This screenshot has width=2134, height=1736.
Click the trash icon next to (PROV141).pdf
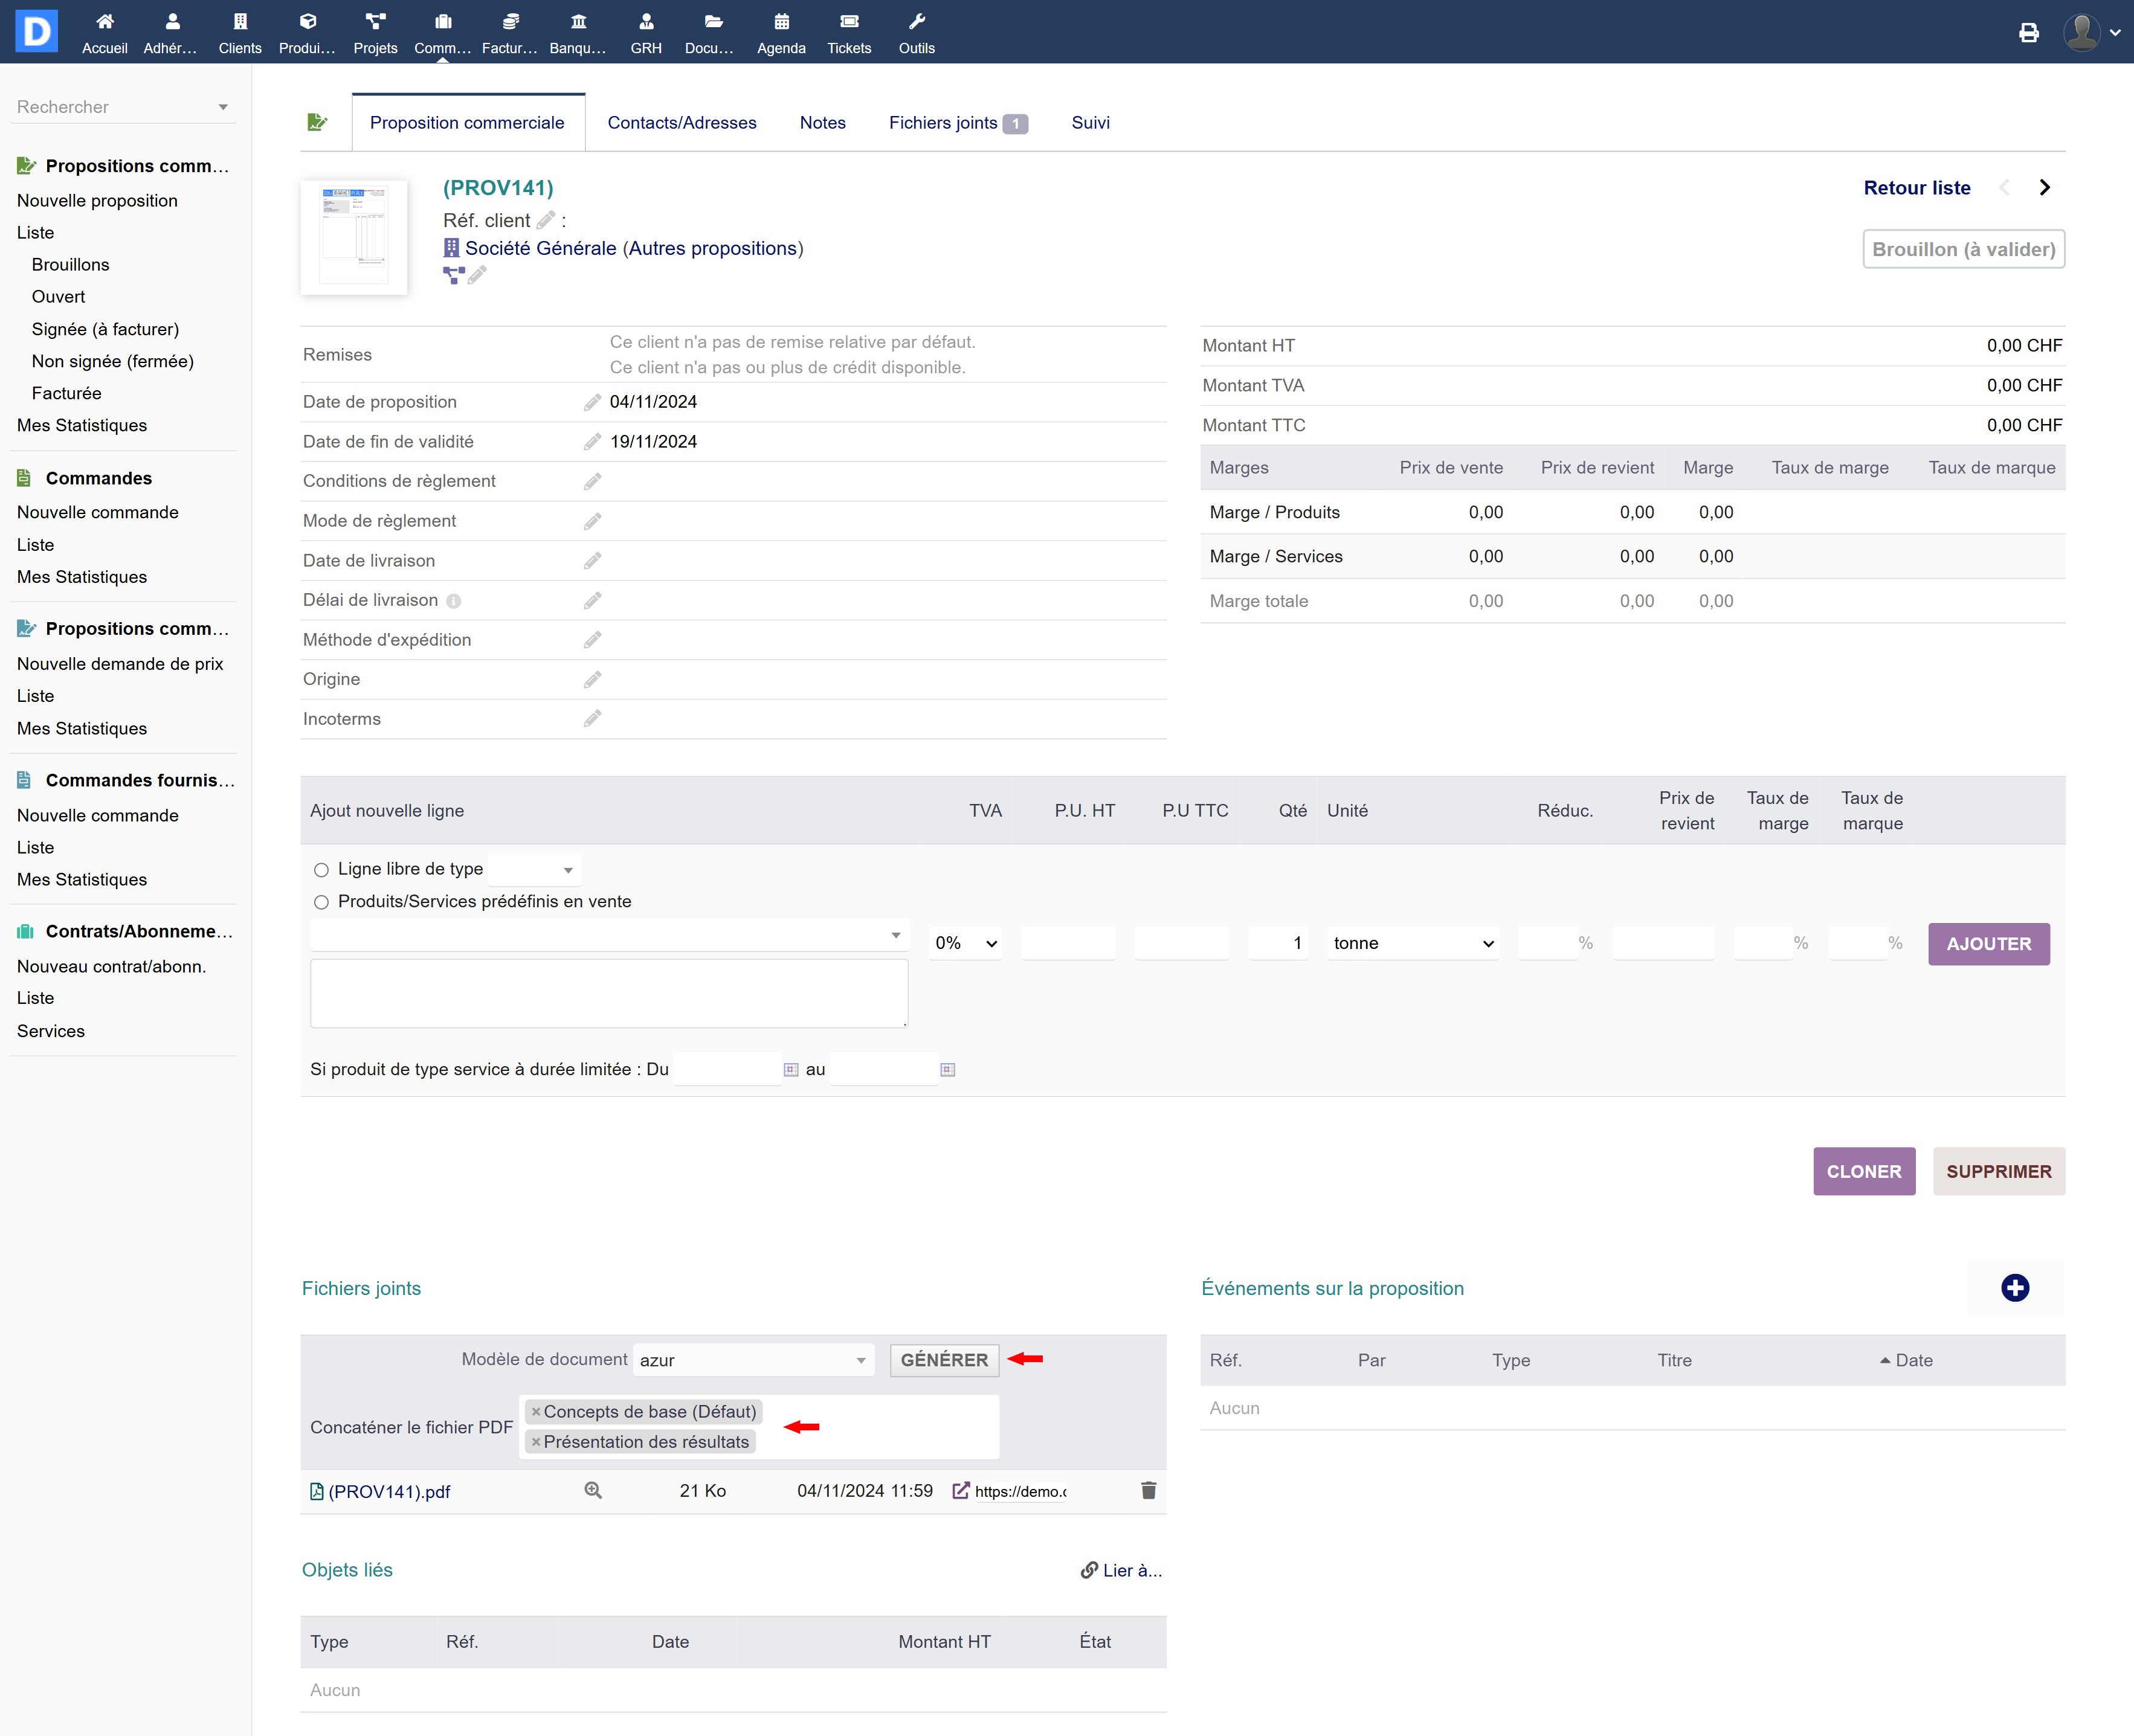[1148, 1491]
